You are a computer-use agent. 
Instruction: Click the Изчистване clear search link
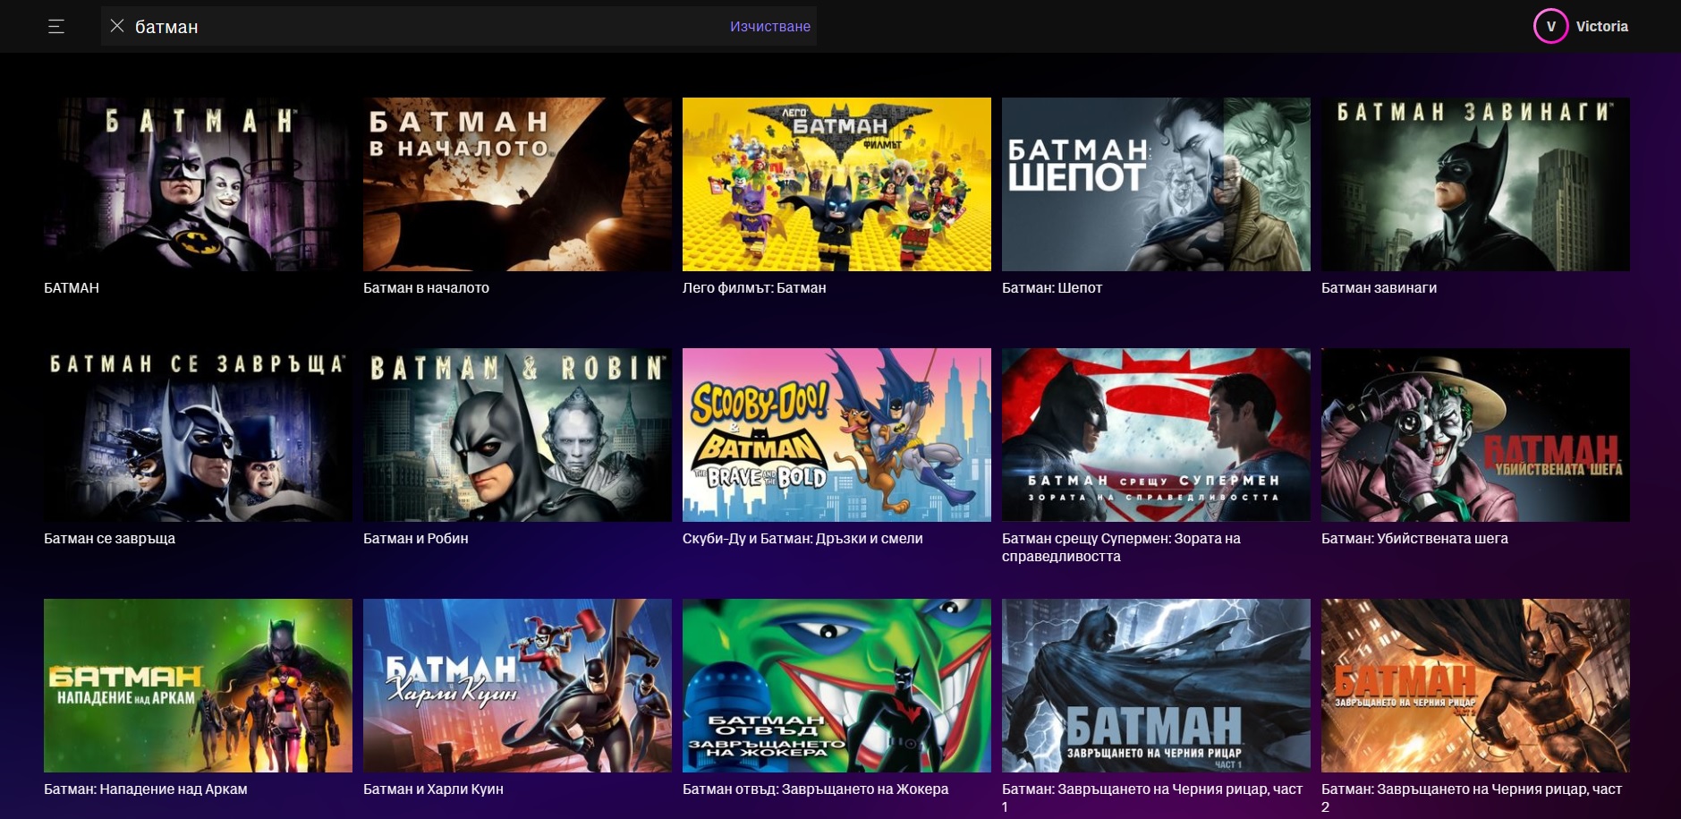pyautogui.click(x=770, y=27)
